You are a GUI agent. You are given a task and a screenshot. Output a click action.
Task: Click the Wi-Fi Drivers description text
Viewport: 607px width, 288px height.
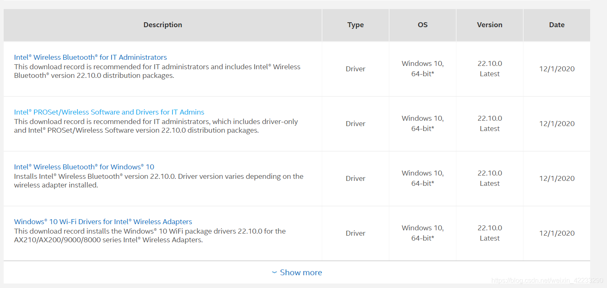150,236
